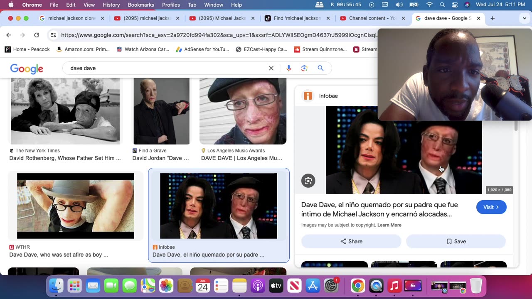Open the Edit menu
This screenshot has width=532, height=299.
point(71,5)
